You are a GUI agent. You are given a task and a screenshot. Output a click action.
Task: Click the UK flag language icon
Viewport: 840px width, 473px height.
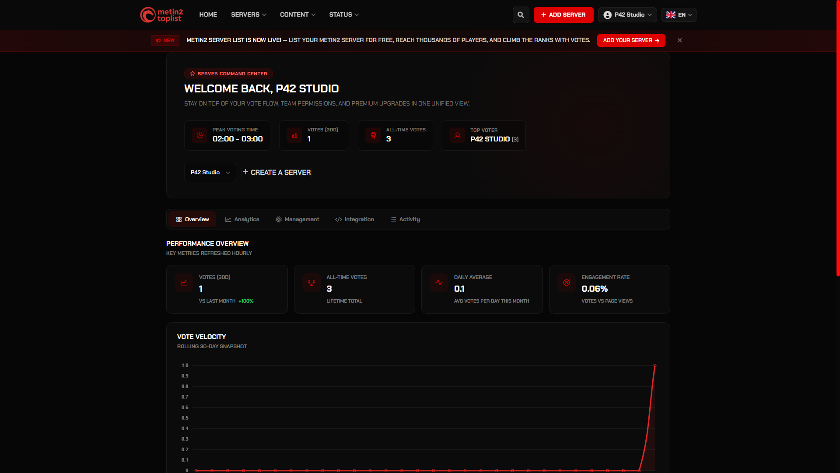coord(671,15)
